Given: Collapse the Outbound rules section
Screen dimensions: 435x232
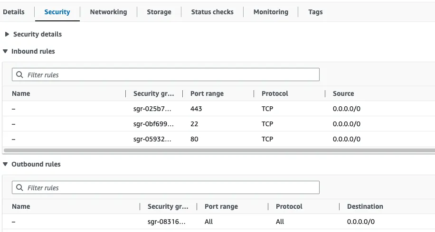Looking at the screenshot, I should pos(5,164).
